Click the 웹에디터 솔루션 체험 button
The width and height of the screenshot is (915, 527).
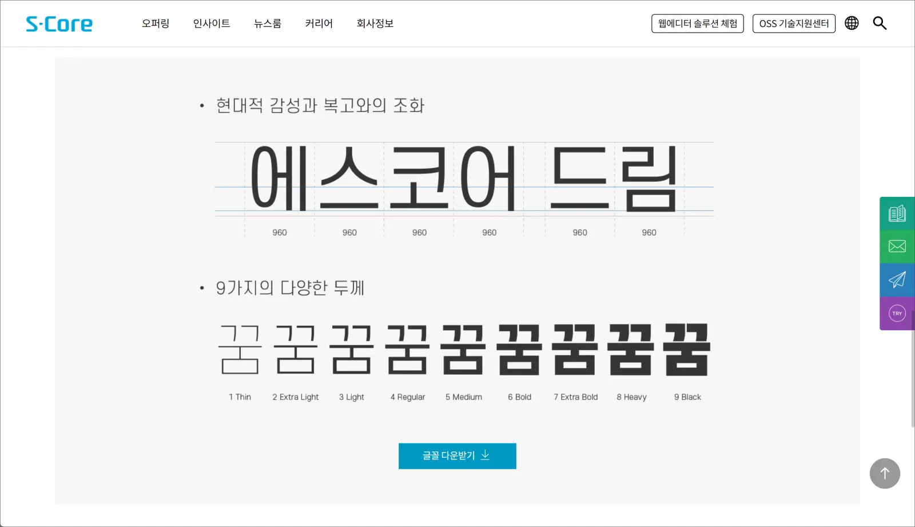tap(698, 23)
